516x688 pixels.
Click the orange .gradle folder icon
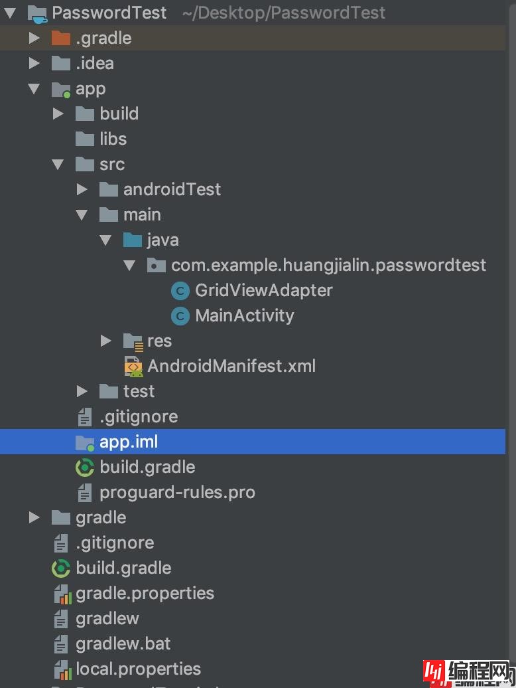pyautogui.click(x=61, y=39)
